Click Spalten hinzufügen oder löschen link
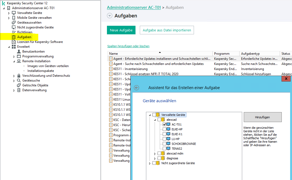This screenshot has height=180, width=292. (128, 46)
